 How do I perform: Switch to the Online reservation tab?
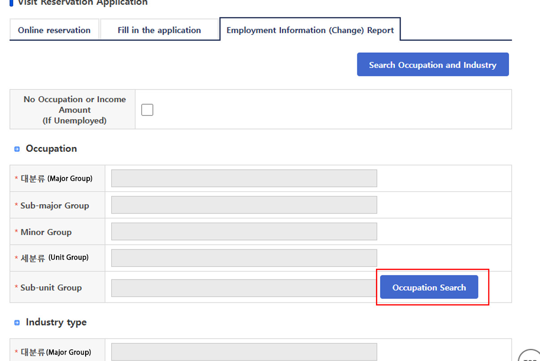pyautogui.click(x=54, y=30)
